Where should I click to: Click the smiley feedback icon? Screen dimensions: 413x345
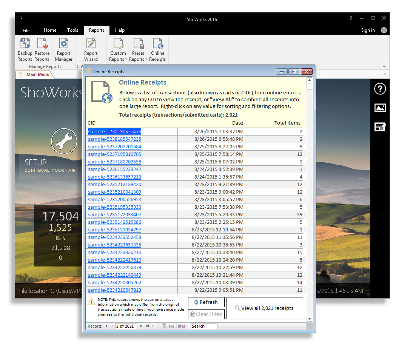point(384,30)
